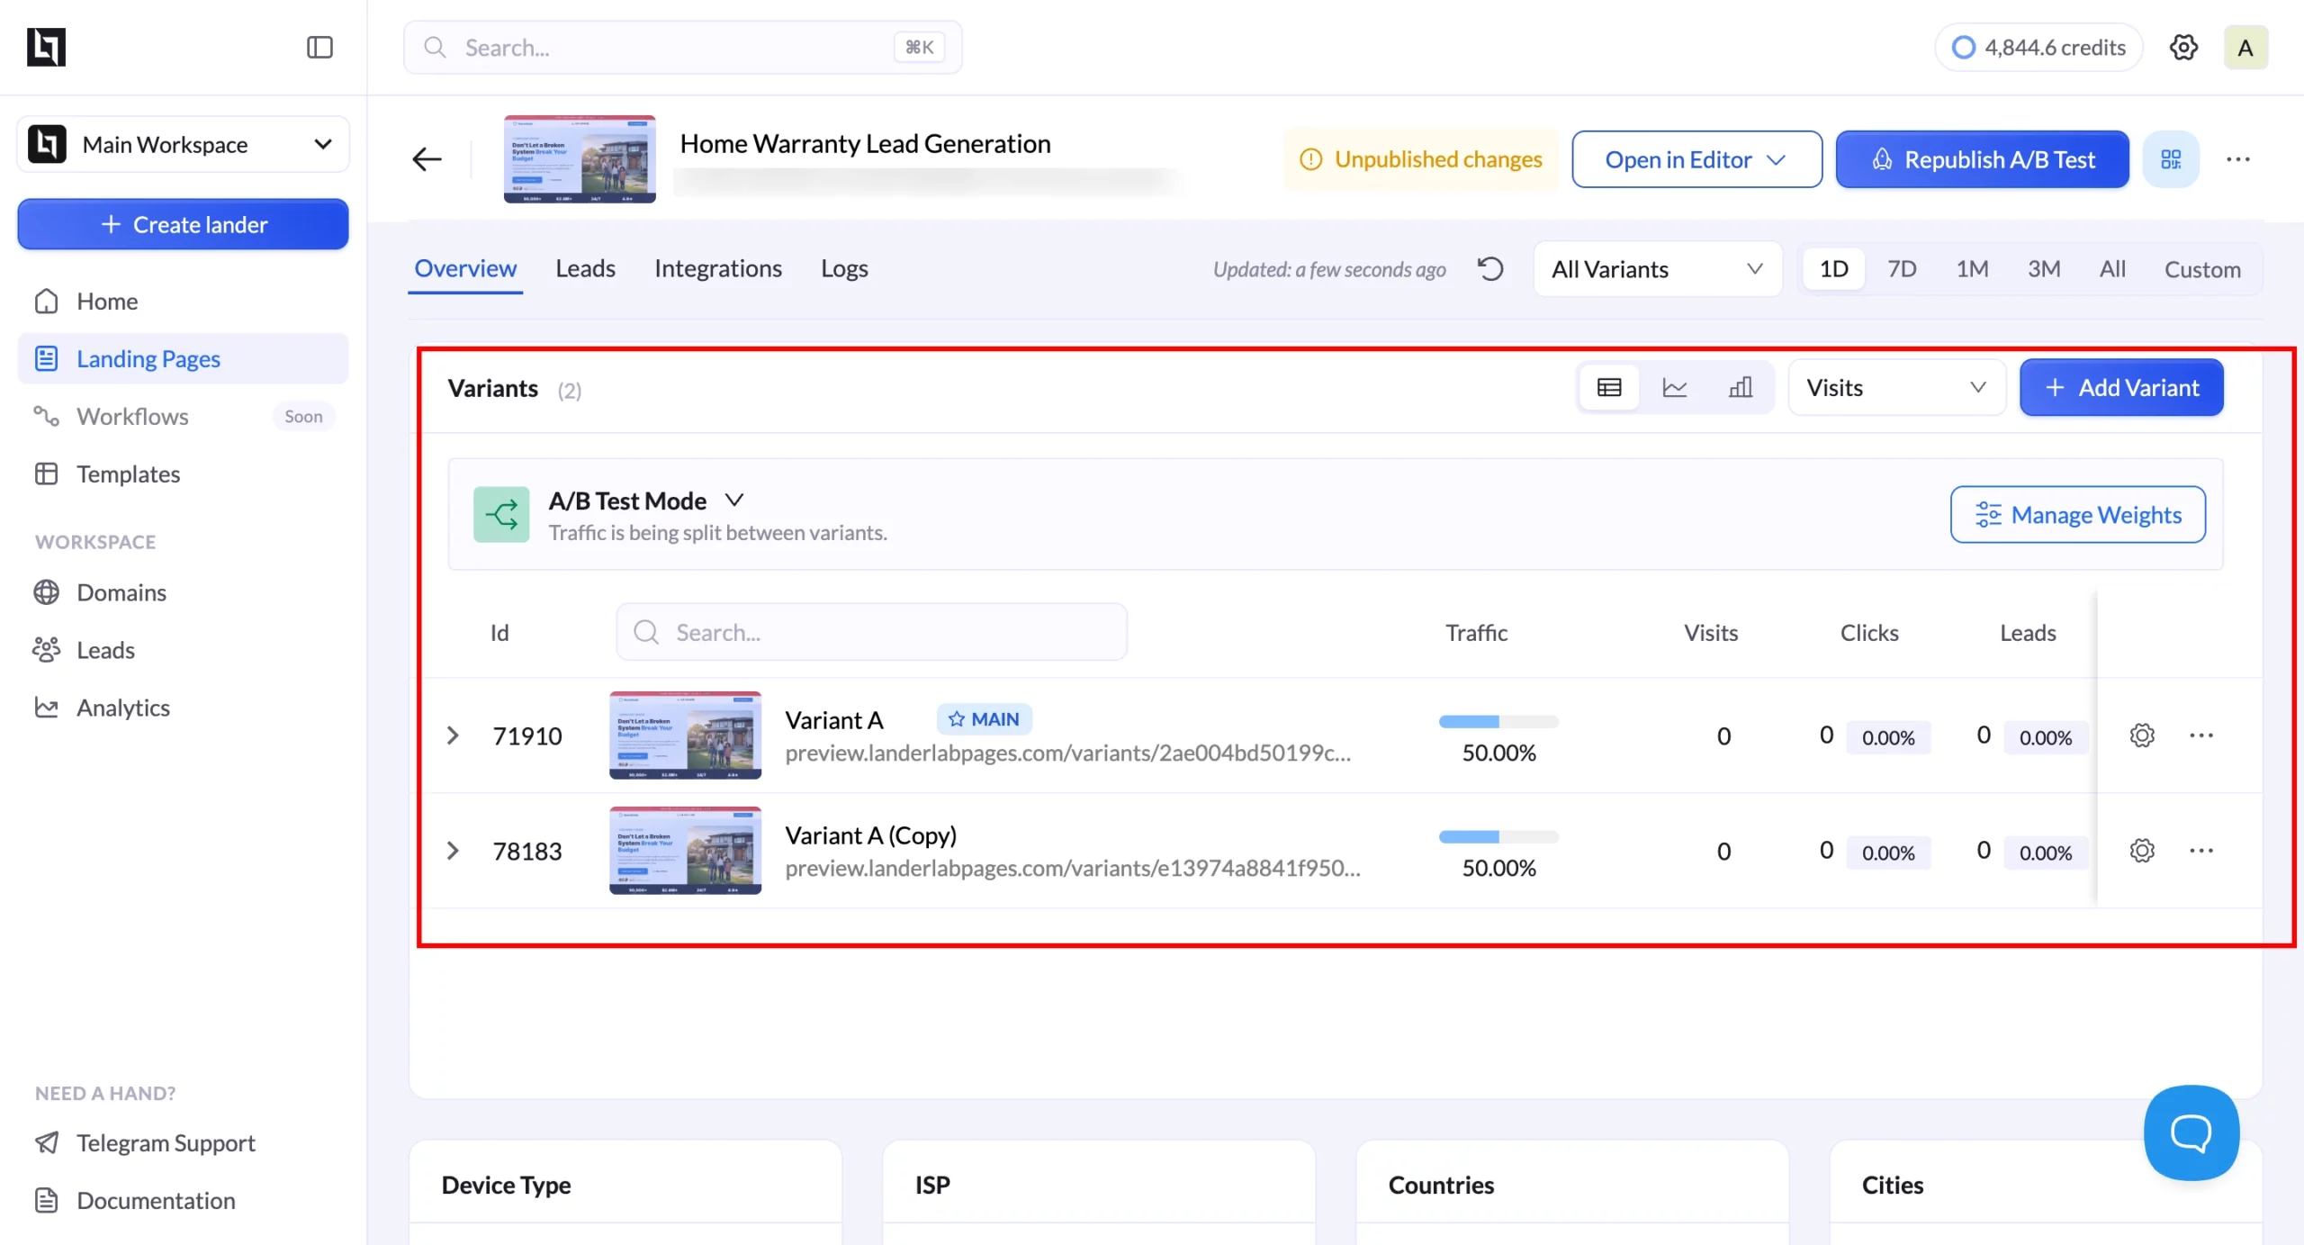Open the Visits metric dropdown

[1897, 387]
